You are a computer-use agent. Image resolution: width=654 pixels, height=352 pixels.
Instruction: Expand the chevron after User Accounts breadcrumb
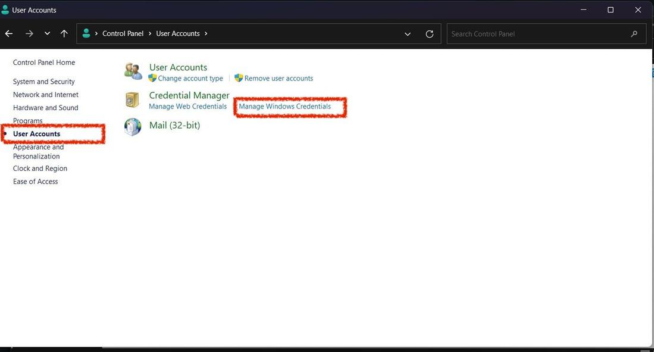tap(206, 33)
